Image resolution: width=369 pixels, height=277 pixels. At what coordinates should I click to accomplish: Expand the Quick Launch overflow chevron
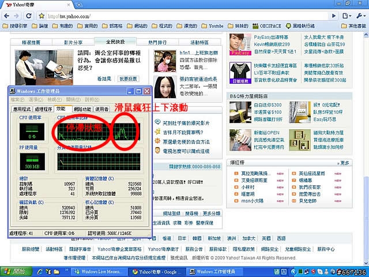[x=66, y=270]
